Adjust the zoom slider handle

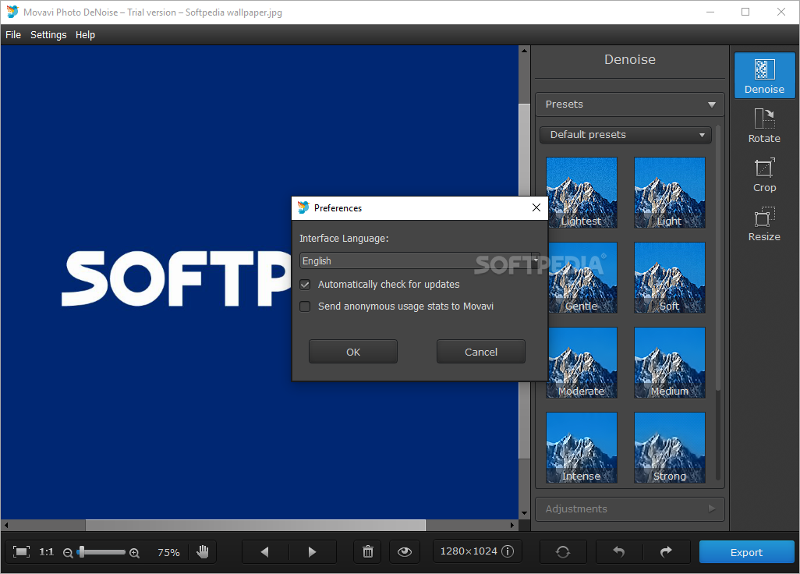(82, 552)
